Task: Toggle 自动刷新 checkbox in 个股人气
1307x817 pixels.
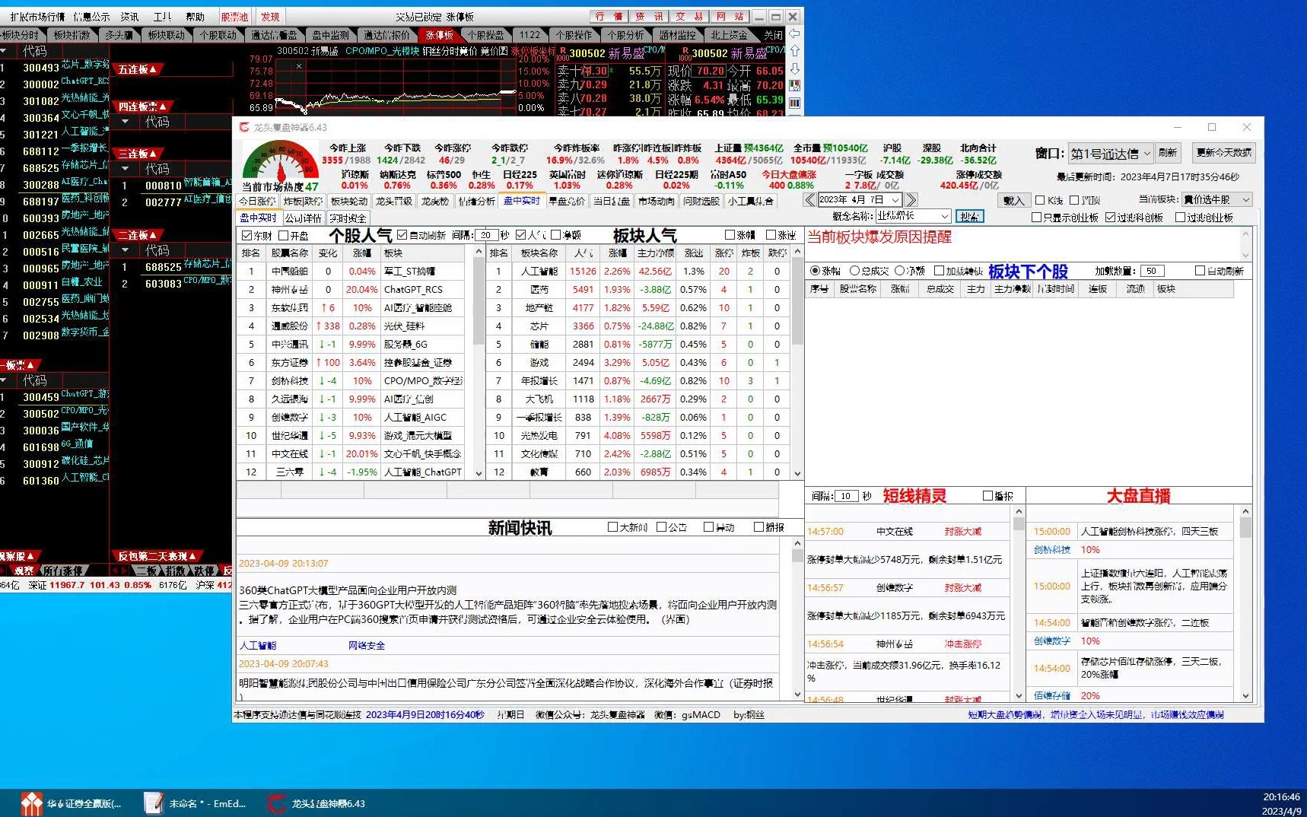Action: pos(402,235)
